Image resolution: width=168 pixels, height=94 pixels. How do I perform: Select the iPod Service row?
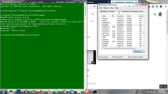122,31
